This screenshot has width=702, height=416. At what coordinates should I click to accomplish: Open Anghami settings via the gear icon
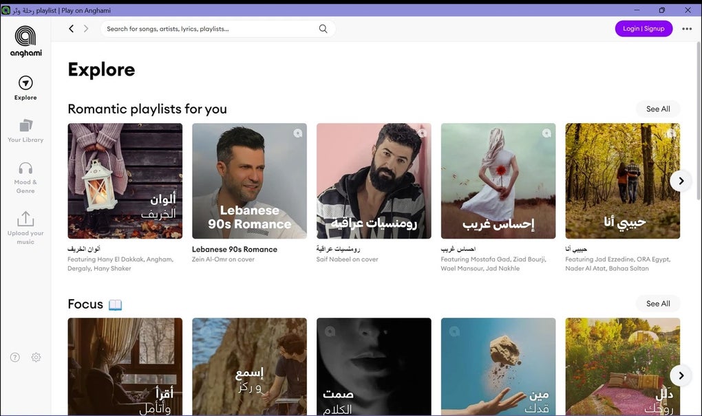[x=36, y=357]
